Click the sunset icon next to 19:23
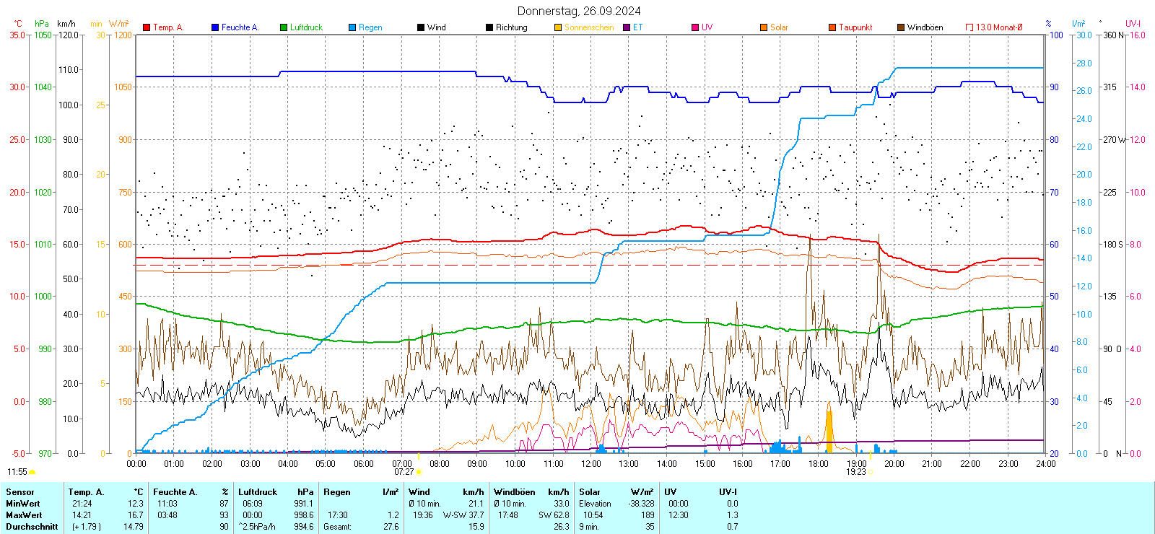Viewport: 1155px width, 534px height. pyautogui.click(x=871, y=472)
